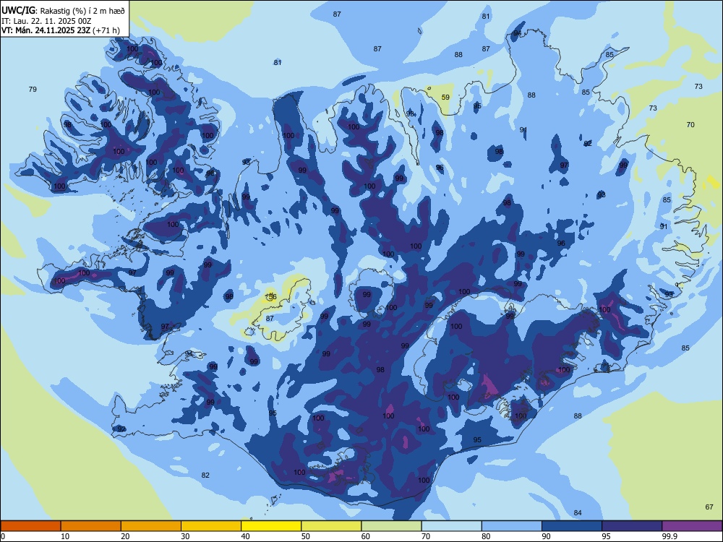
Task: Select the navy 95–99.9 legend swatch
Action: click(x=632, y=526)
